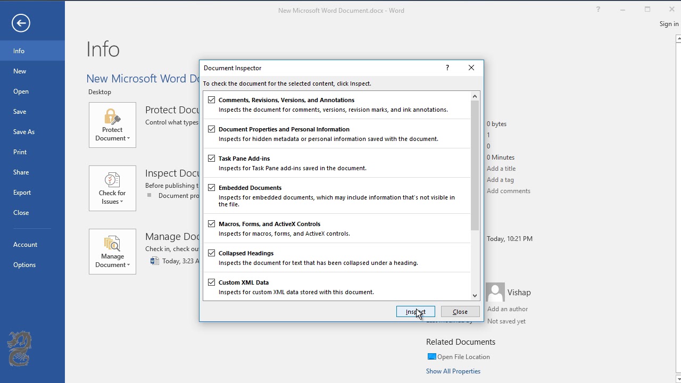Viewport: 681px width, 383px height.
Task: Click the Today, 10:21 PM date value
Action: [x=510, y=239]
